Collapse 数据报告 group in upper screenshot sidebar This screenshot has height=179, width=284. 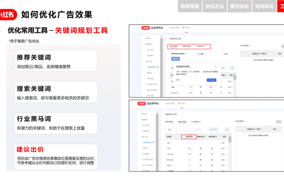[155, 44]
